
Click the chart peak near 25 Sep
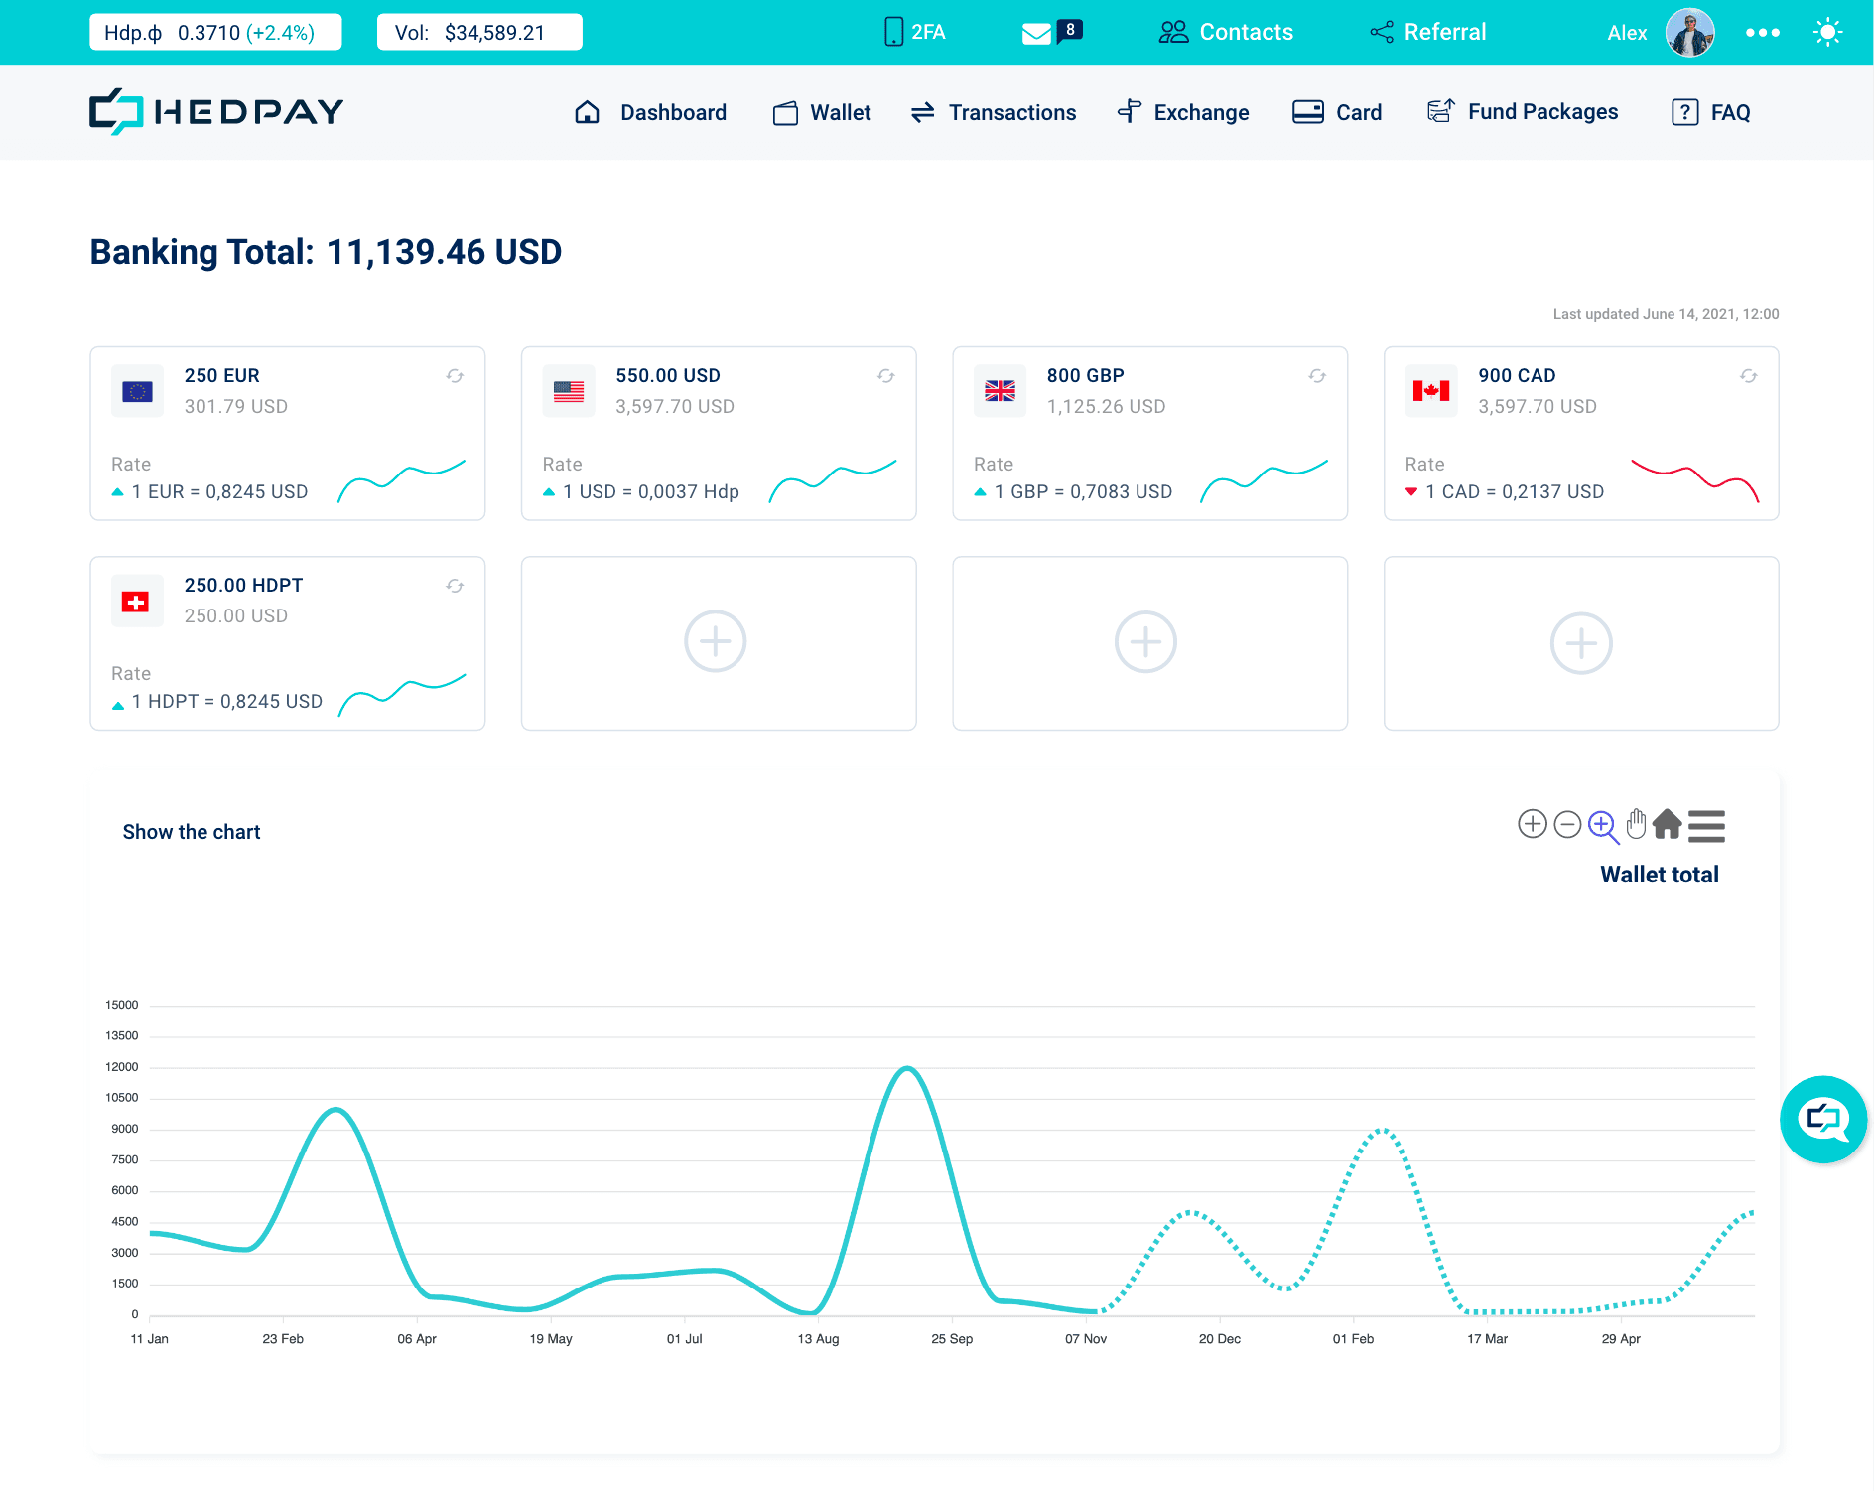[907, 1068]
